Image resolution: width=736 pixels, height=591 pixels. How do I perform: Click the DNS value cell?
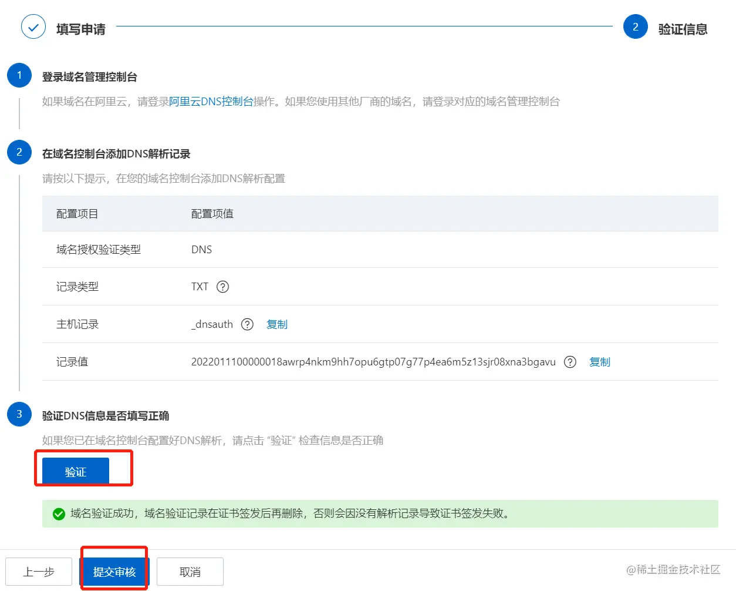pyautogui.click(x=202, y=250)
